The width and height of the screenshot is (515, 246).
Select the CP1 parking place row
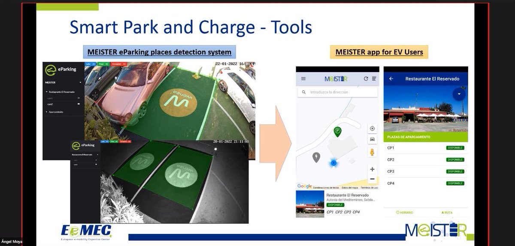coord(425,148)
